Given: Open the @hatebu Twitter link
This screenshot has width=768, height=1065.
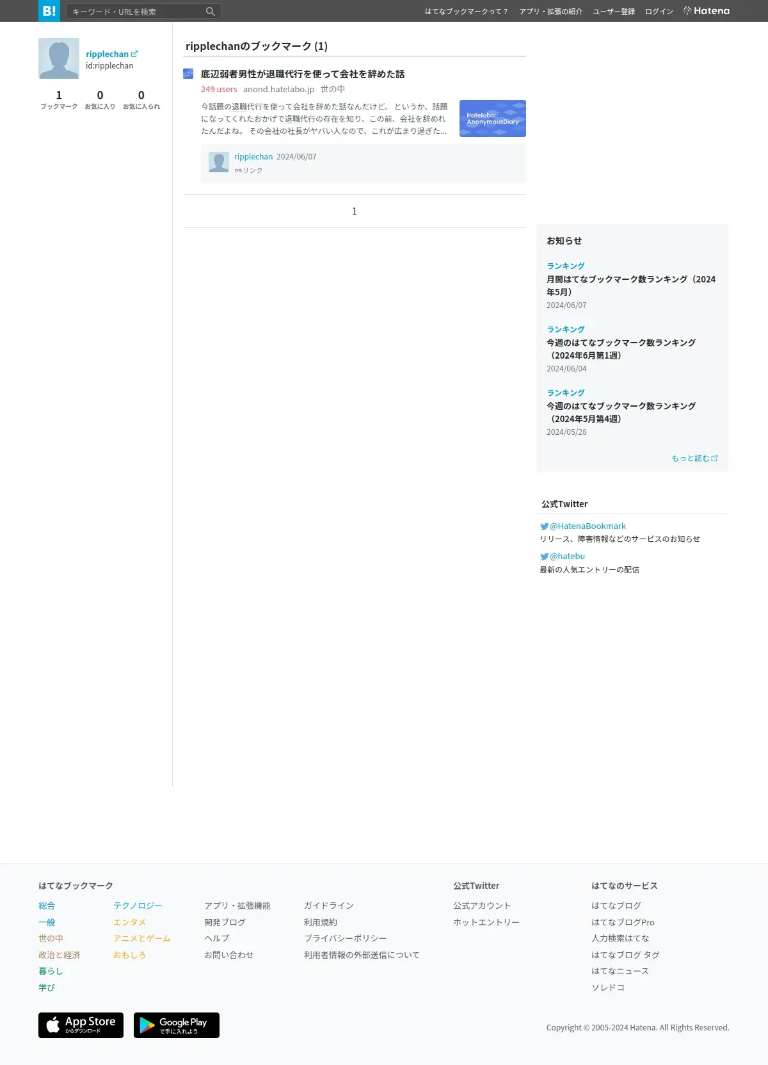Looking at the screenshot, I should click(x=567, y=557).
